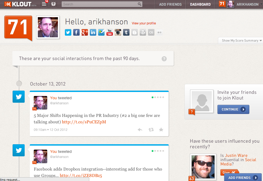Click the search magnifier icon
The width and height of the screenshot is (263, 181).
click(139, 4)
